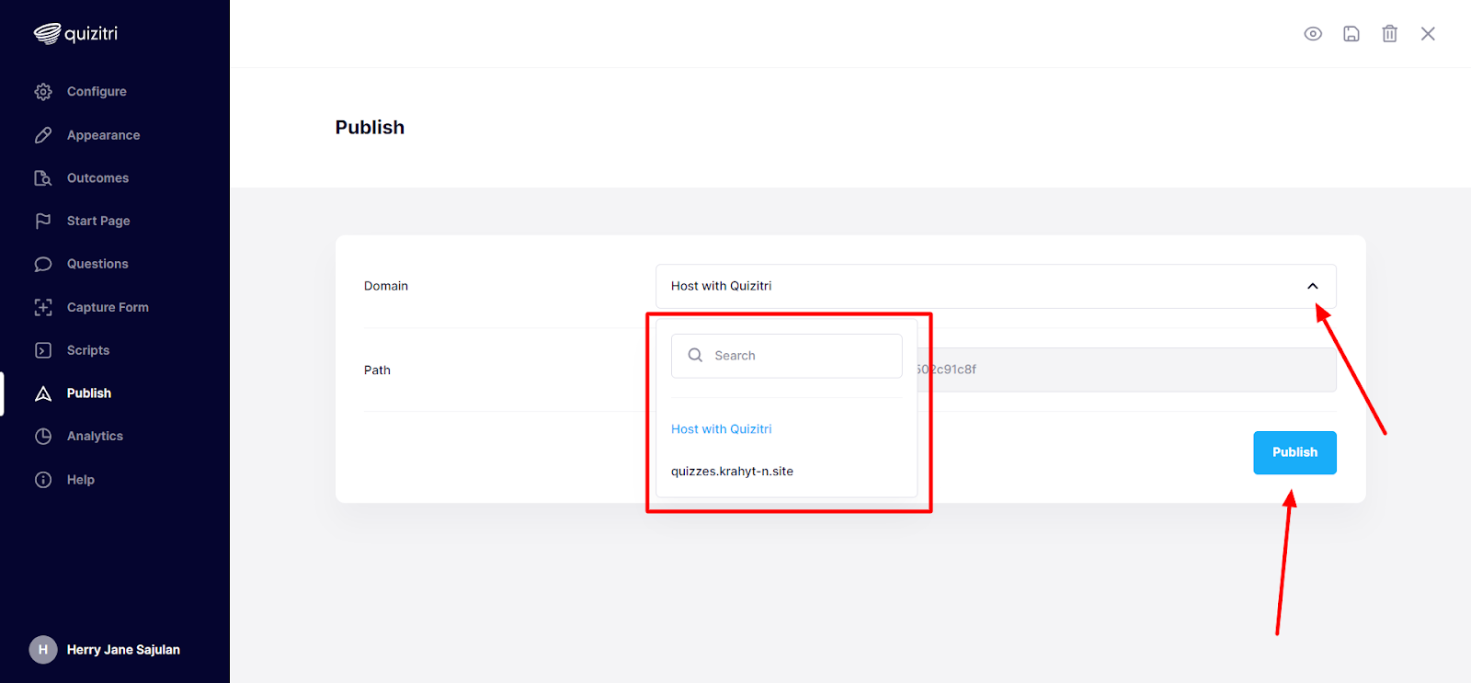Image resolution: width=1471 pixels, height=683 pixels.
Task: Click the Questions speech bubble icon
Action: pos(43,264)
